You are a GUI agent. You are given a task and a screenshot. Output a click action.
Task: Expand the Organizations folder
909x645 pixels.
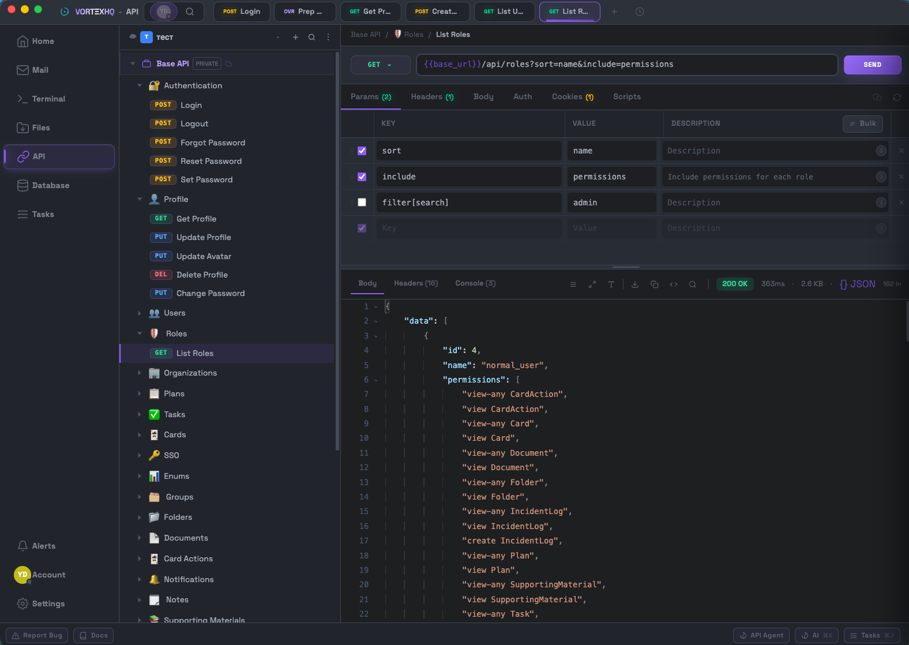coord(140,373)
